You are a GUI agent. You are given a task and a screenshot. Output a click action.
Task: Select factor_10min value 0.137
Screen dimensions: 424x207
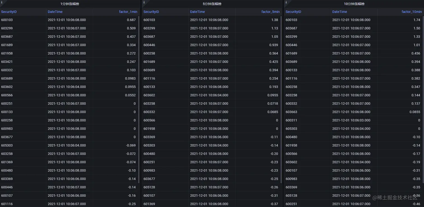416,104
